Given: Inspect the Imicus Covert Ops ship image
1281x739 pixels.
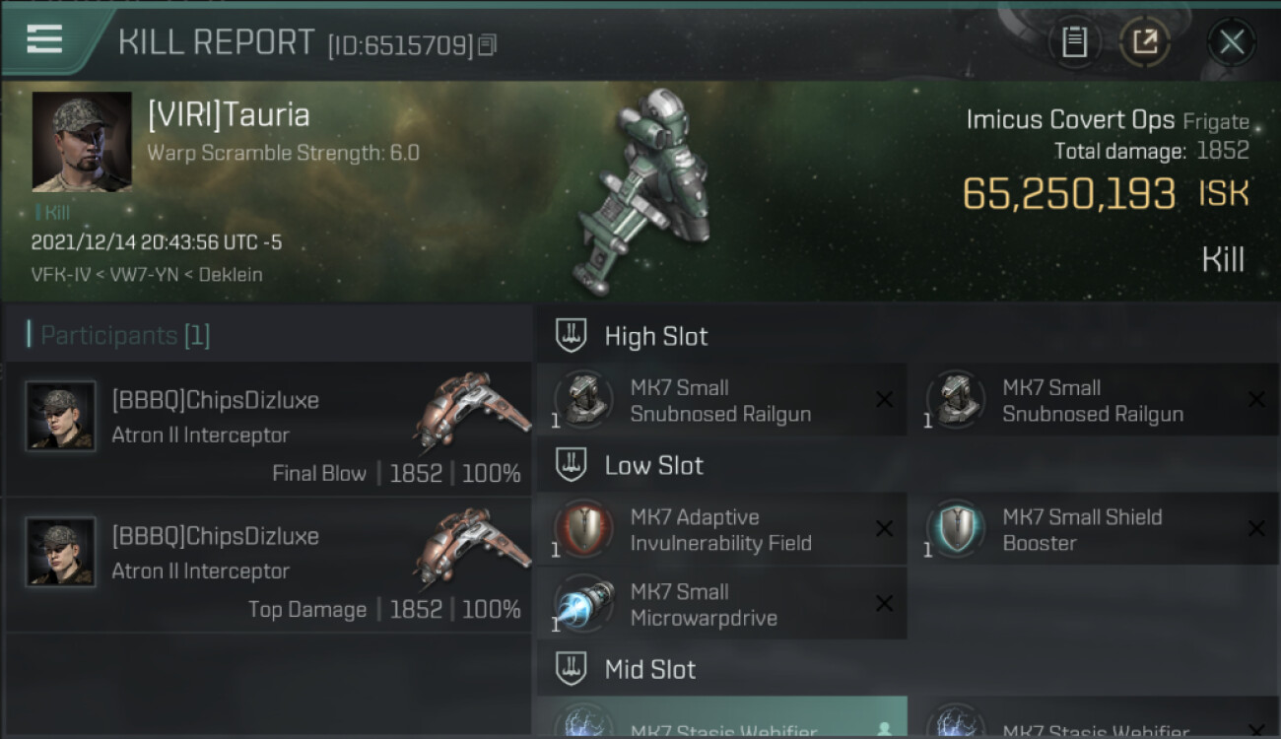Looking at the screenshot, I should pos(644,191).
